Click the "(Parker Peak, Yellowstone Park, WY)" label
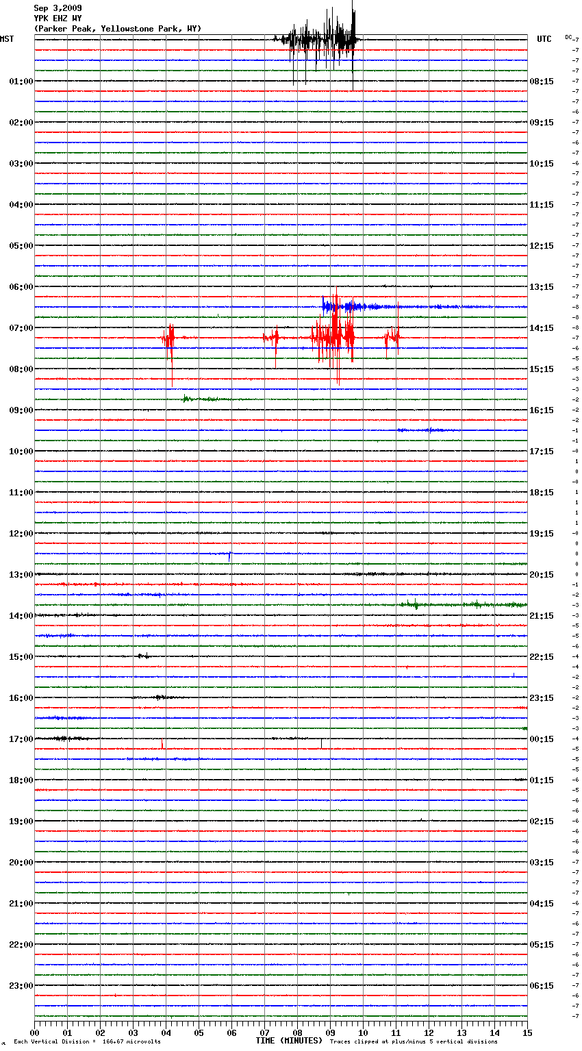The image size is (582, 1051). (x=118, y=29)
